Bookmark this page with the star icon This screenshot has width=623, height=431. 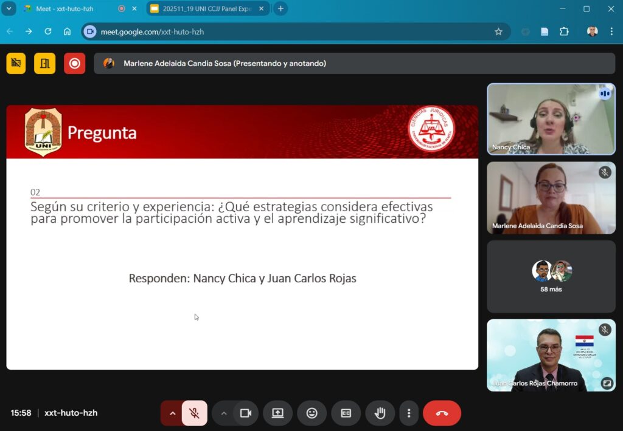pyautogui.click(x=498, y=32)
